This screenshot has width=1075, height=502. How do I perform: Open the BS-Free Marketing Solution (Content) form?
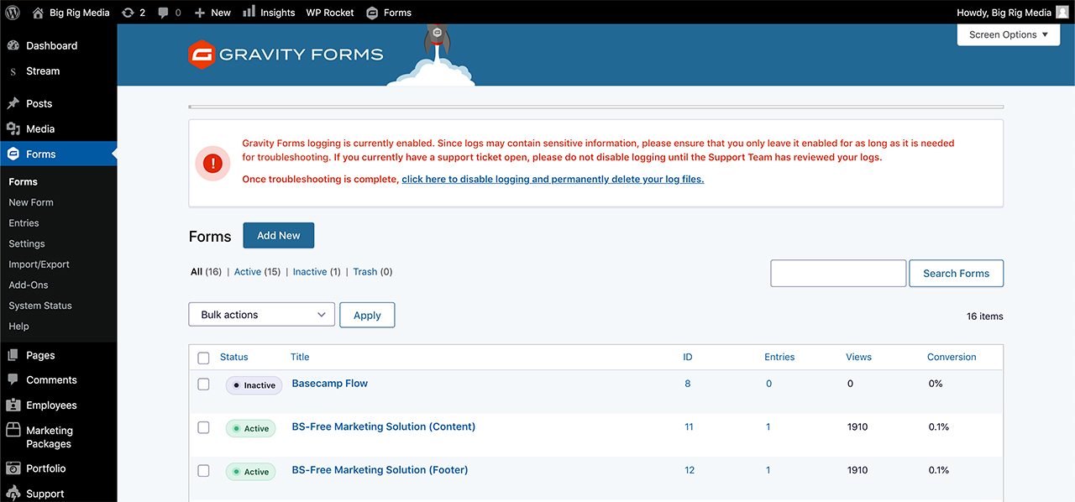tap(384, 427)
